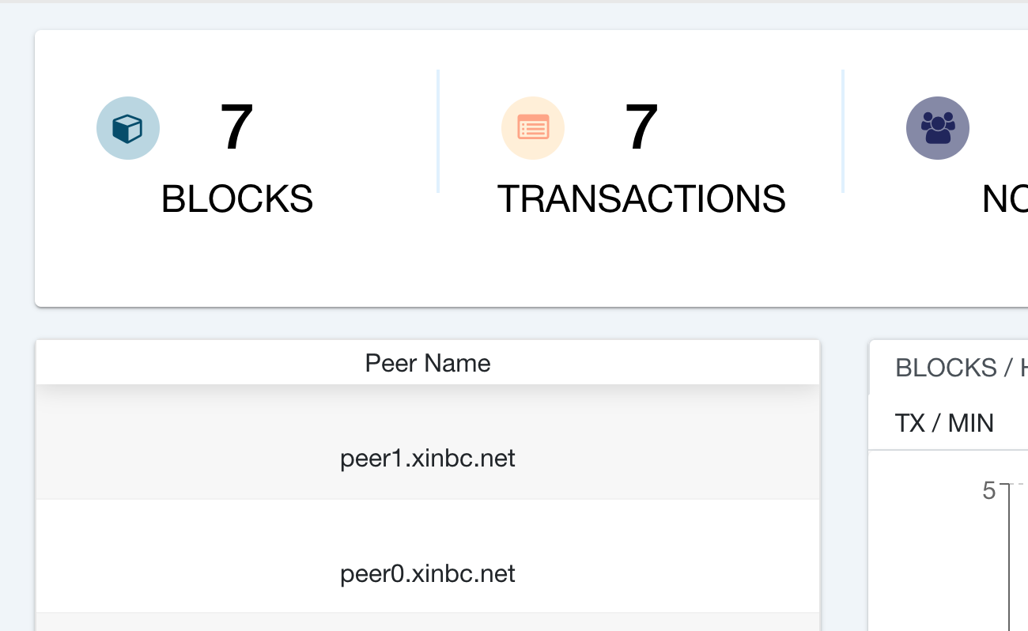The image size is (1028, 631).
Task: Select the BLOCKS label in stats card
Action: (x=237, y=199)
